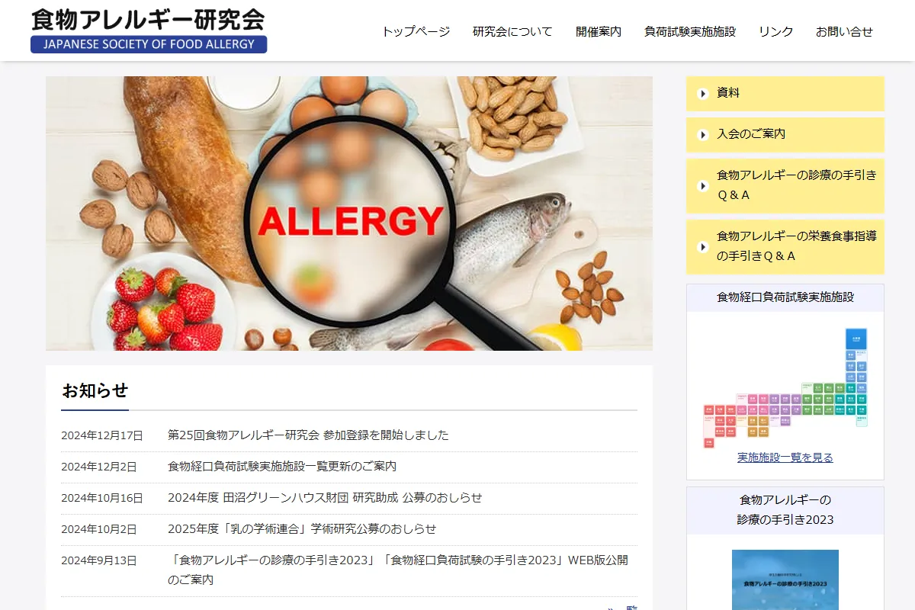This screenshot has height=610, width=915.
Task: Follow the 実施施設一覧を見る link
Action: point(785,457)
